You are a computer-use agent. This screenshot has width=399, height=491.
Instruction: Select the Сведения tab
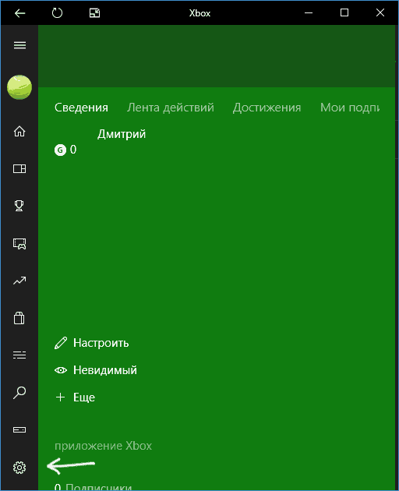[81, 108]
